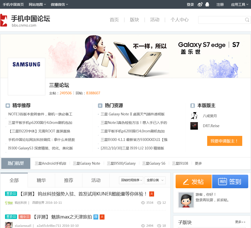This screenshot has height=228, width=251.
Task: Click the 注册 link
Action: [220, 5]
